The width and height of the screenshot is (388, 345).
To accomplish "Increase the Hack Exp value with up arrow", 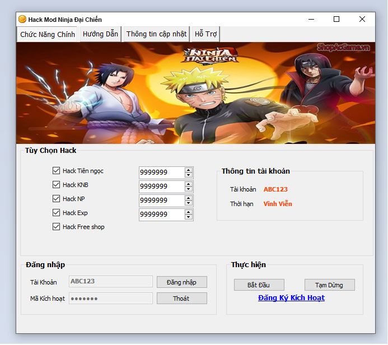I will 189,212.
